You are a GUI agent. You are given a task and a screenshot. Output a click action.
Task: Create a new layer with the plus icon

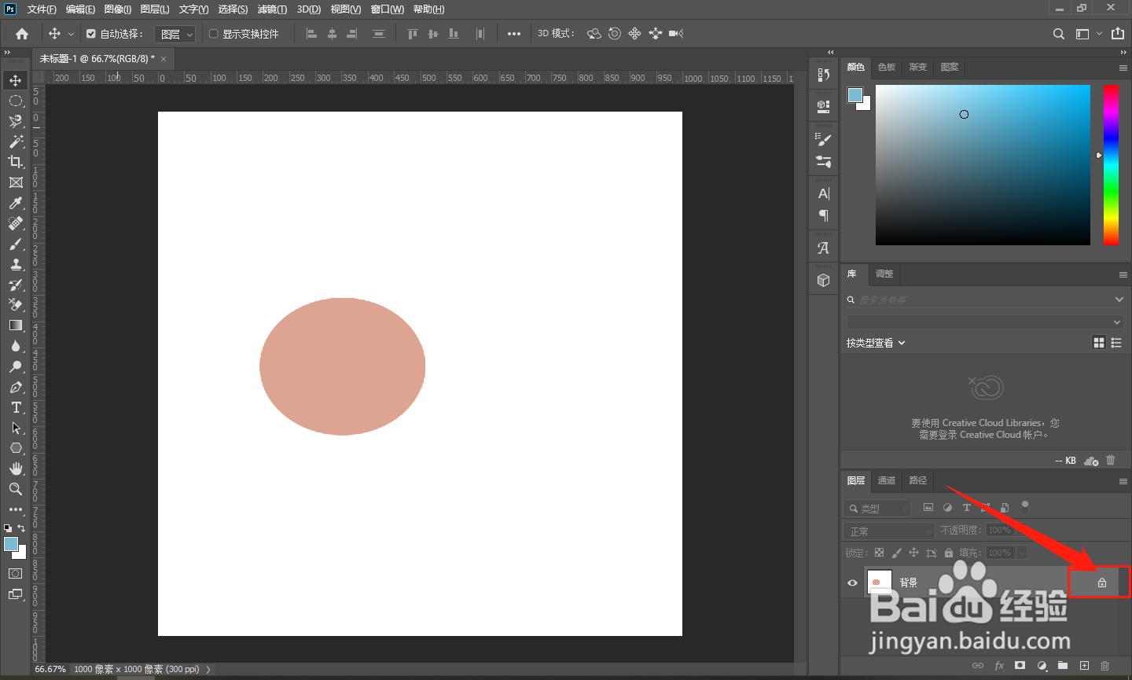[1084, 665]
